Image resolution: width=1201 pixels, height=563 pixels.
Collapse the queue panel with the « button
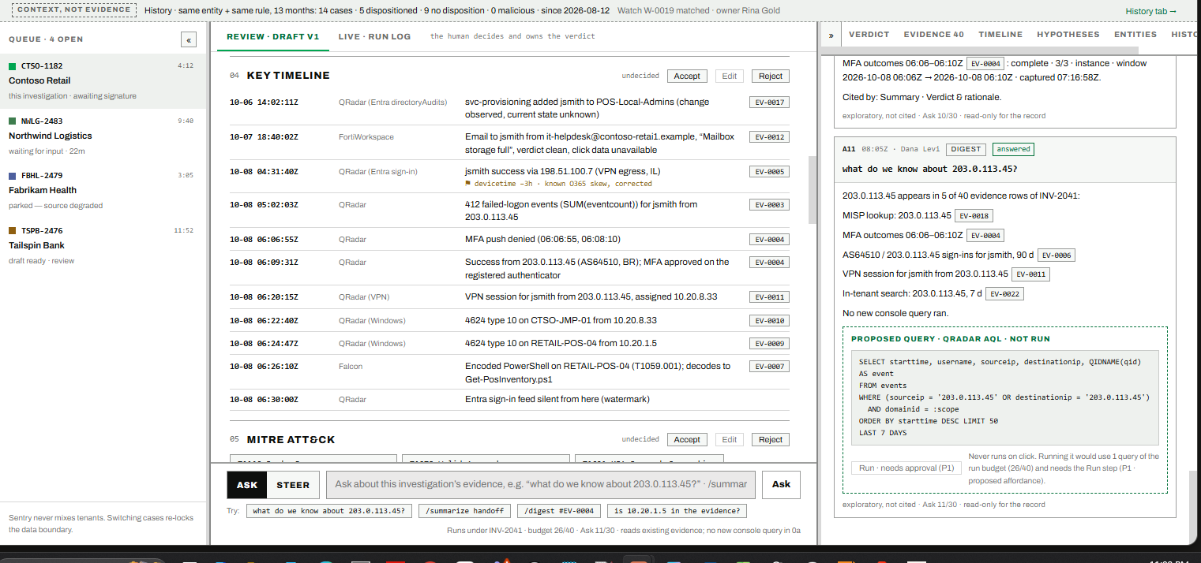(x=188, y=39)
